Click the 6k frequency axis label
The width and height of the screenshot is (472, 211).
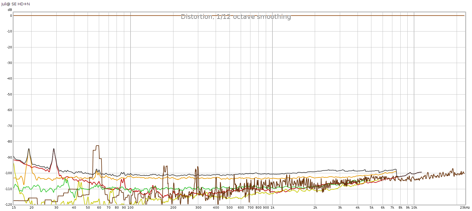coord(383,207)
